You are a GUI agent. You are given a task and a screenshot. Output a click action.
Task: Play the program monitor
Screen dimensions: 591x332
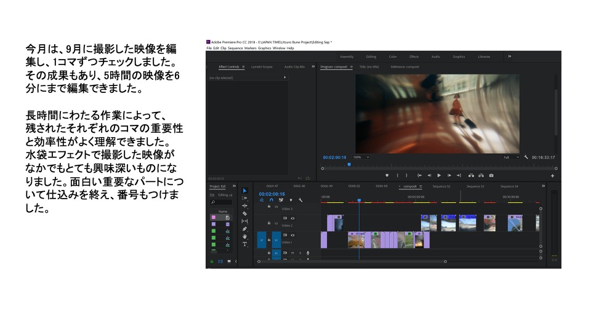pyautogui.click(x=439, y=175)
